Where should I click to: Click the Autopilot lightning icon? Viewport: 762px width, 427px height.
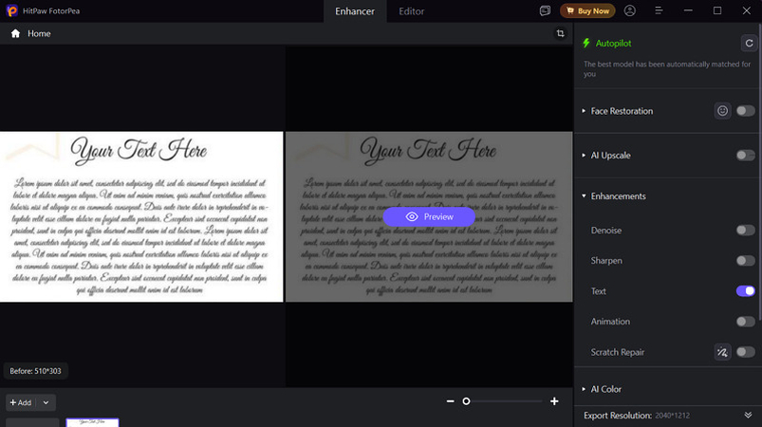(x=586, y=44)
